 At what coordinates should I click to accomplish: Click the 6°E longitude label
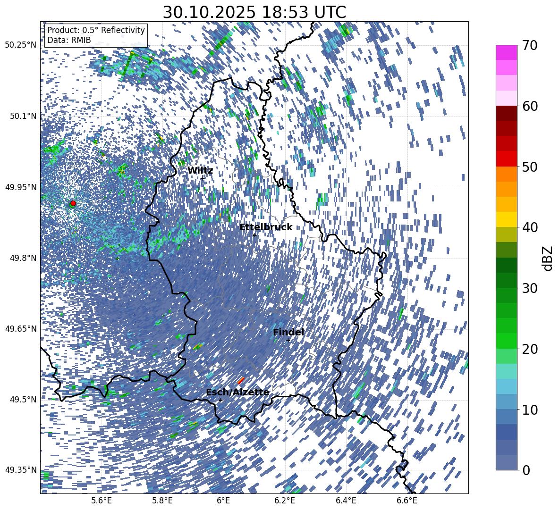point(223,501)
